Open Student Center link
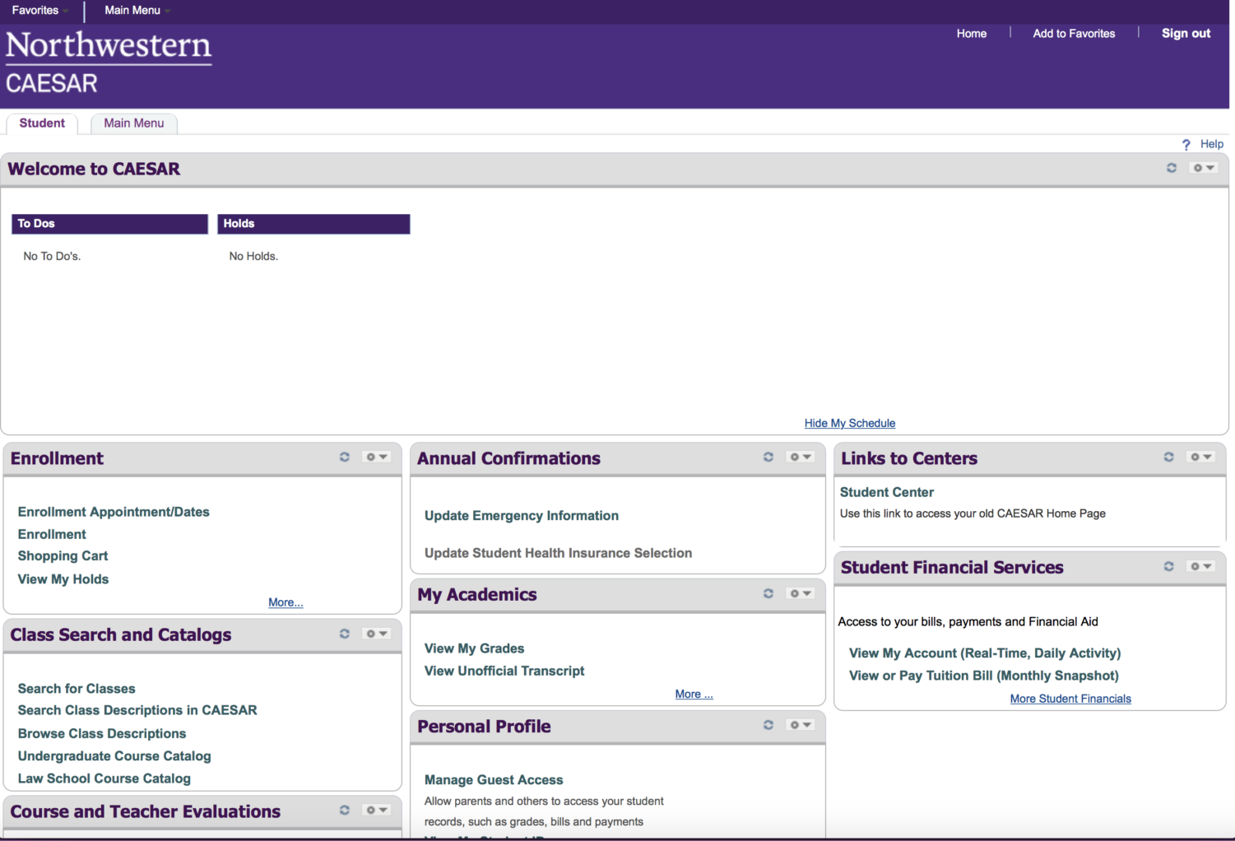Screen dimensions: 1235x841 [887, 492]
